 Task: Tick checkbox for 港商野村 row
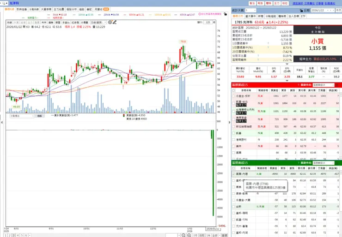(233, 140)
